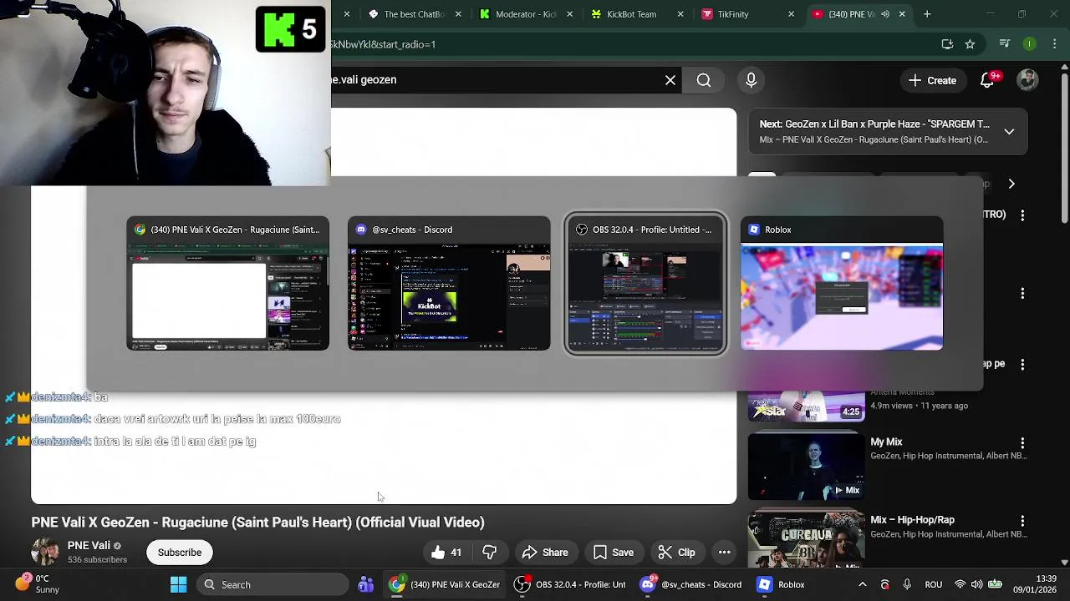1070x601 pixels.
Task: Switch to the @sv_cheats Discord window thumbnail
Action: point(449,283)
